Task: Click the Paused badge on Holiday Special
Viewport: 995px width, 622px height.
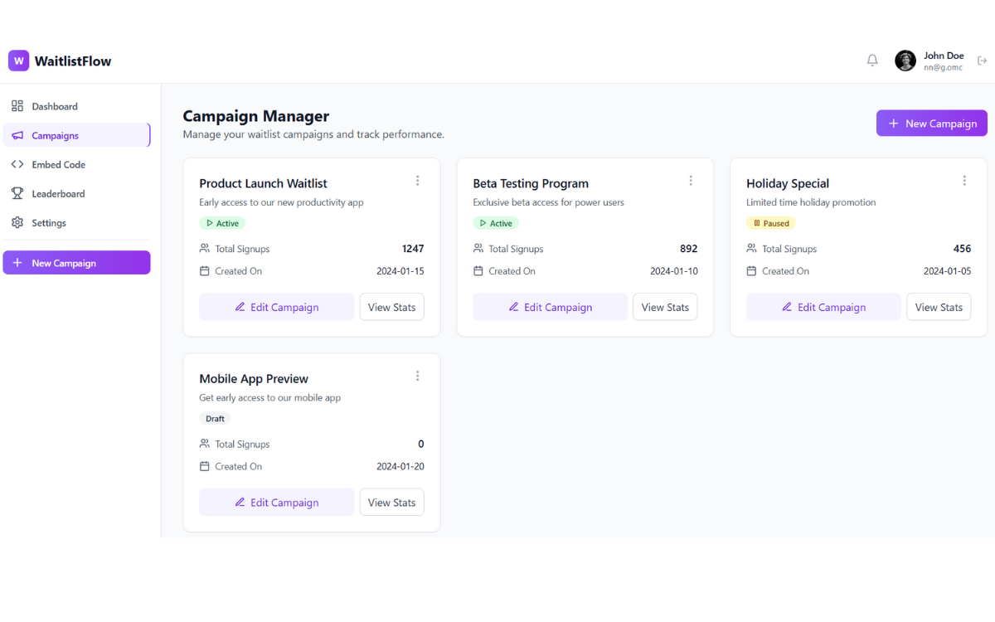Action: [771, 223]
